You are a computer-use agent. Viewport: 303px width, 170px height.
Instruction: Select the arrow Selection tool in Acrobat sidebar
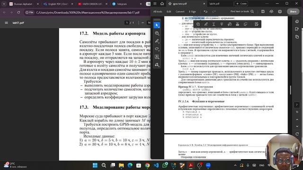(x=157, y=25)
